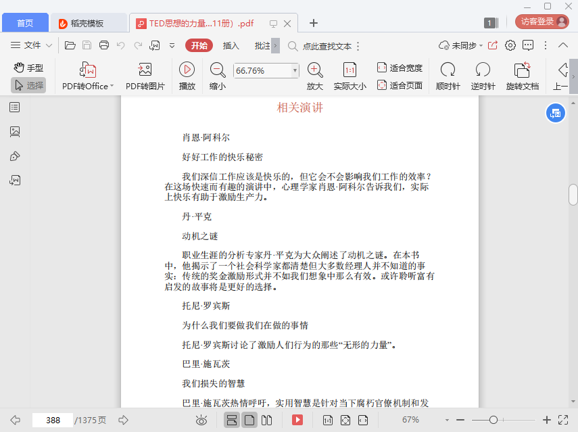This screenshot has height=432, width=578.
Task: Go to next page arrow in status bar
Action: (x=123, y=420)
